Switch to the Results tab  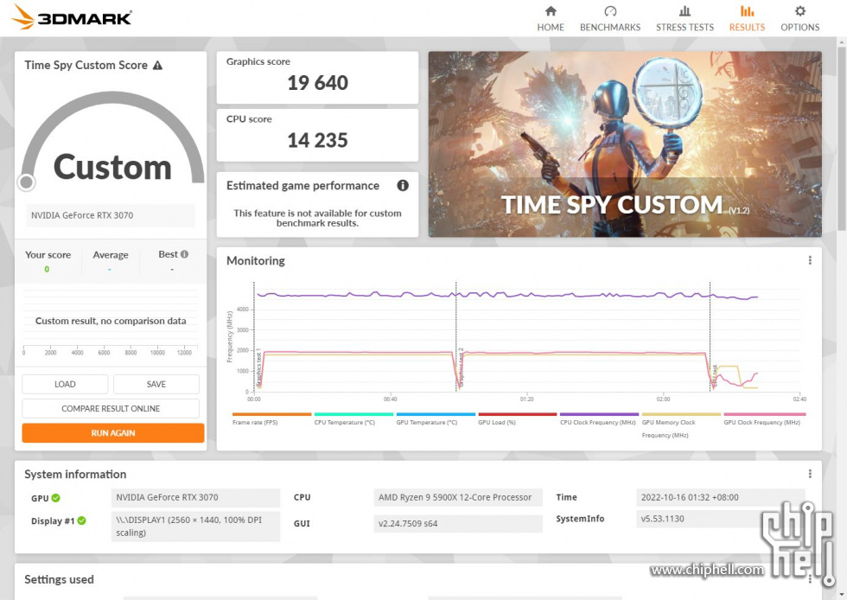(x=747, y=17)
